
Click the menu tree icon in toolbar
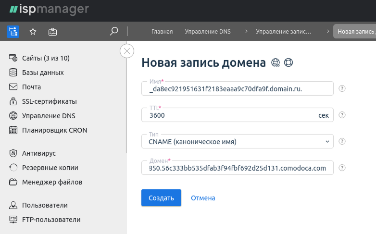[13, 32]
